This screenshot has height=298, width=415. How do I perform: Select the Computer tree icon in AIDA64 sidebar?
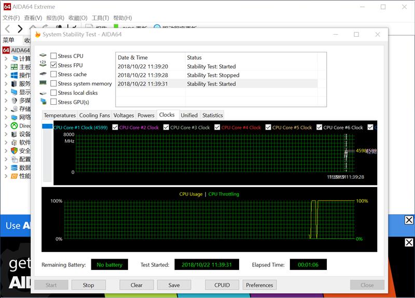click(15, 59)
